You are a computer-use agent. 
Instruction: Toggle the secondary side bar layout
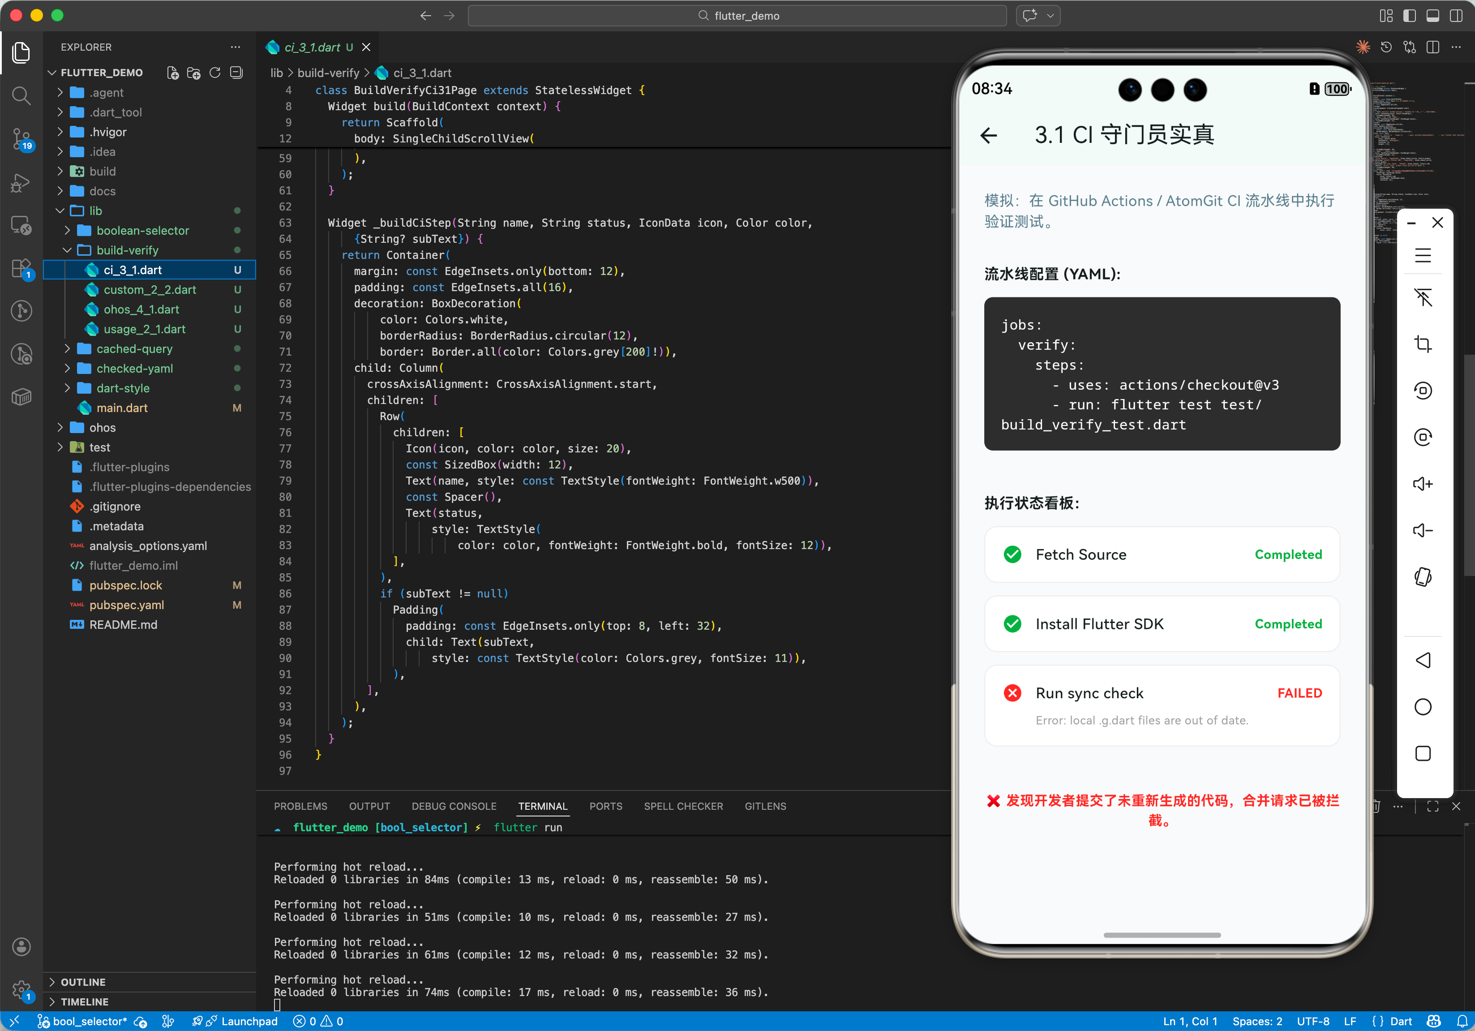click(1456, 15)
